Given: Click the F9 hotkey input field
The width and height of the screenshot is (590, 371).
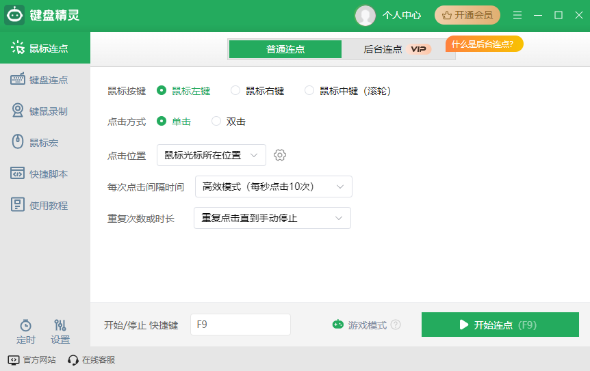Looking at the screenshot, I should point(240,325).
